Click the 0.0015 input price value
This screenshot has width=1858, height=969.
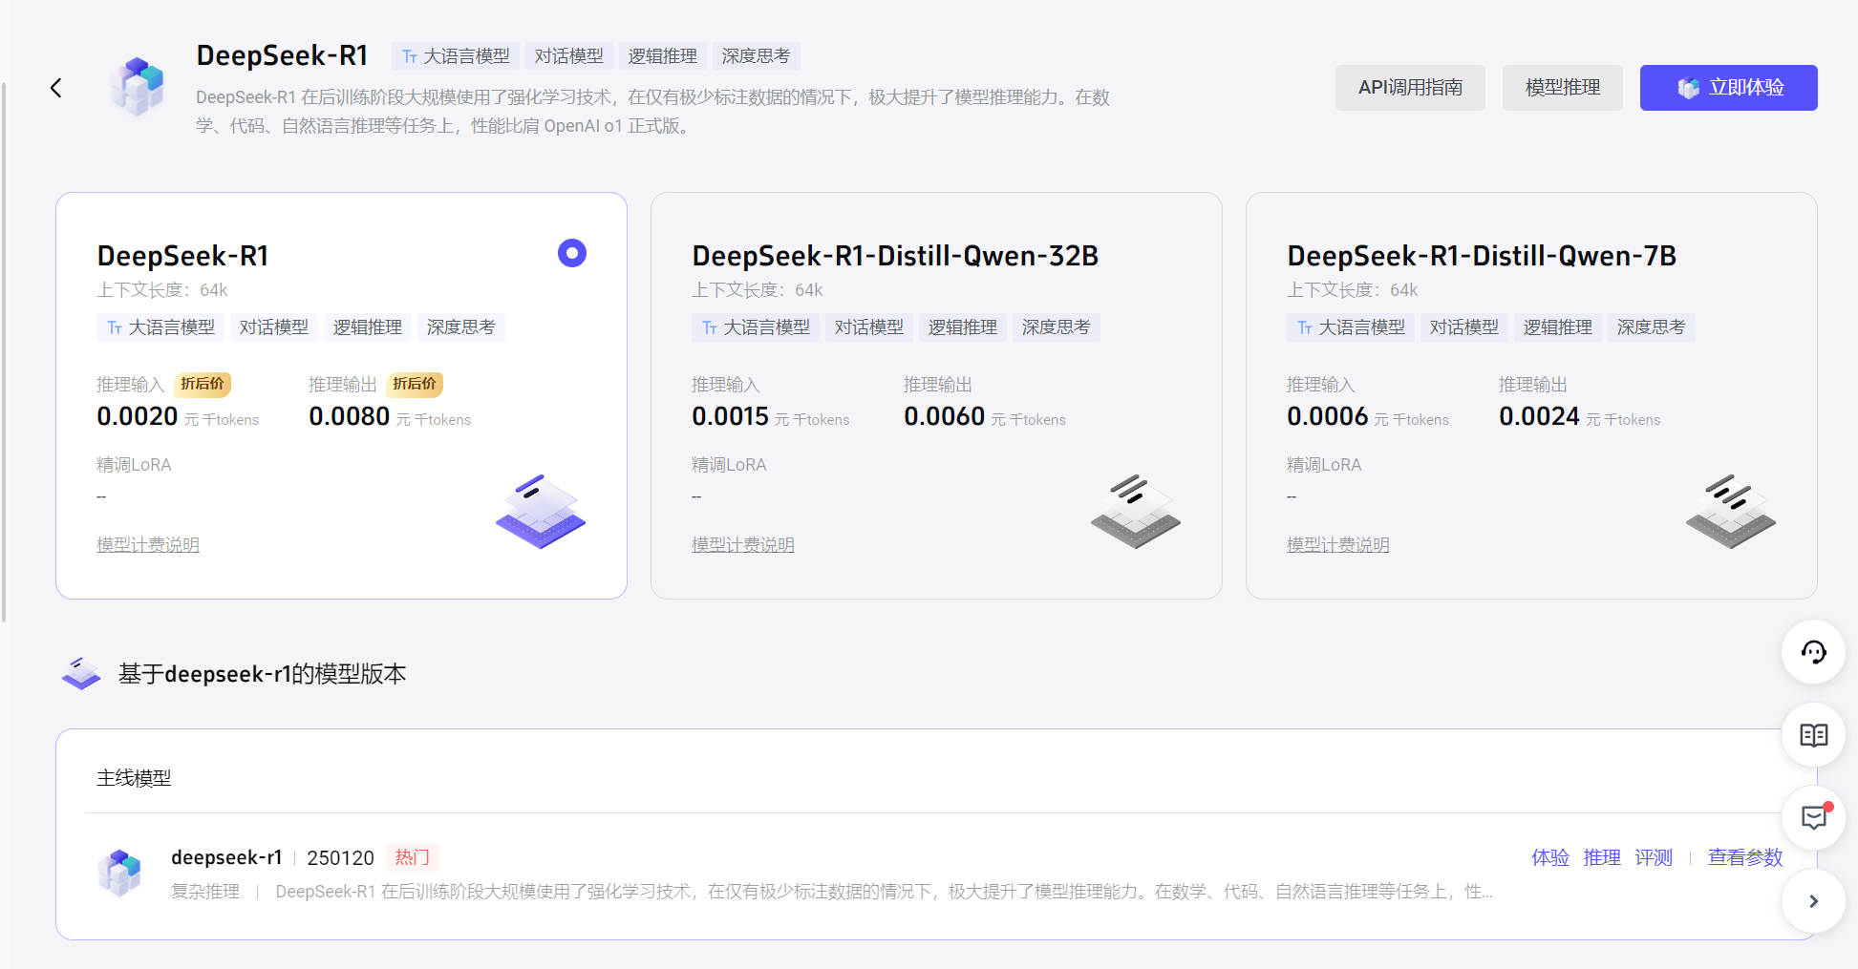coord(731,417)
